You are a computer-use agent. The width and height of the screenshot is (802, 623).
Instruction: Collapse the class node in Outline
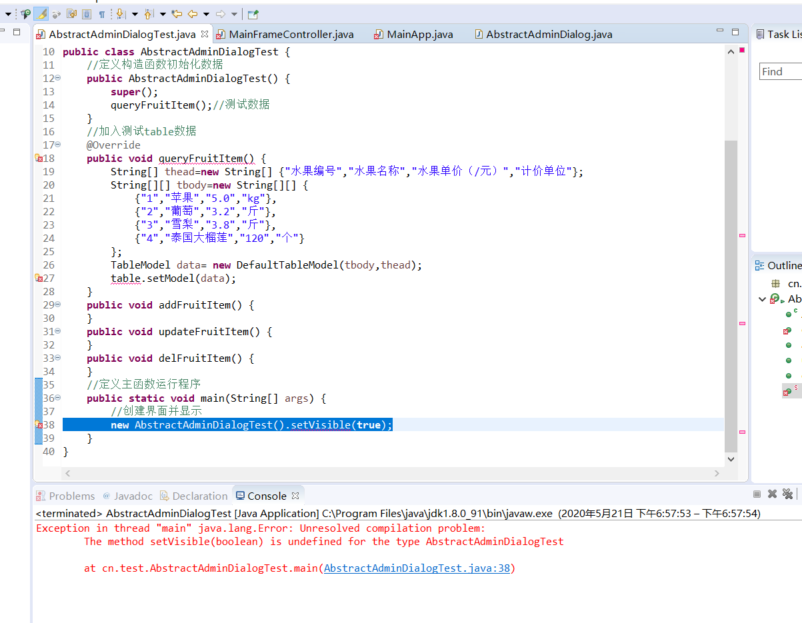[x=762, y=299]
